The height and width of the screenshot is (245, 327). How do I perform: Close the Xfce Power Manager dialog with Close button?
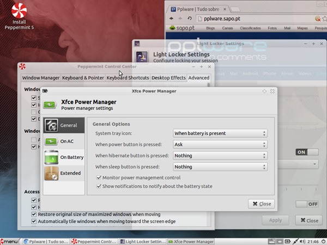coord(261,204)
